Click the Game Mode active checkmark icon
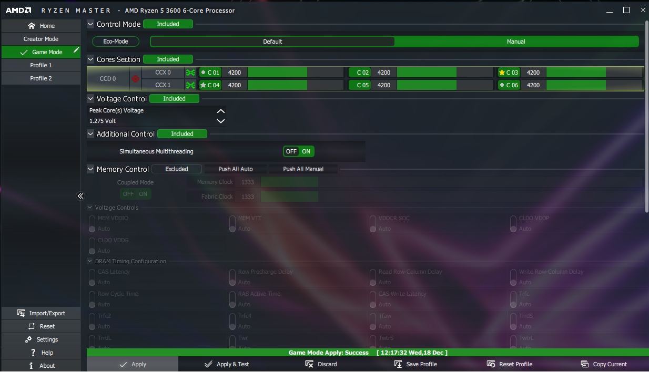The height and width of the screenshot is (372, 649). coord(24,53)
